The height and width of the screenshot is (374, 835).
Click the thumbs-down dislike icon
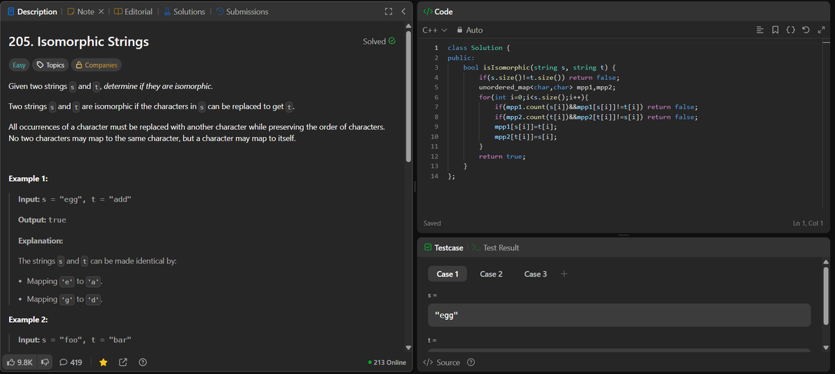(45, 362)
